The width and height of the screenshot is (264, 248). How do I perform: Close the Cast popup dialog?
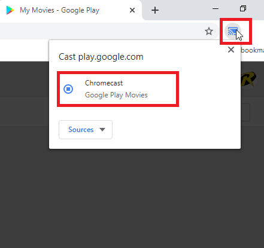coord(231,50)
